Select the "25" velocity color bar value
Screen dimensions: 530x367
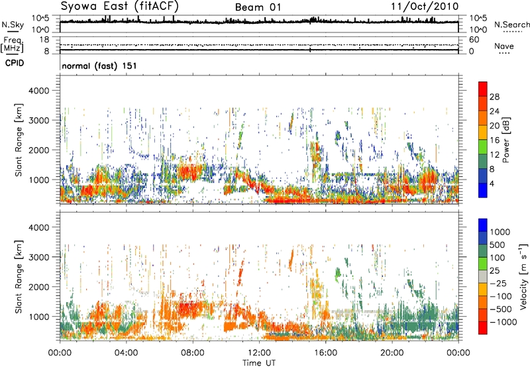495,271
